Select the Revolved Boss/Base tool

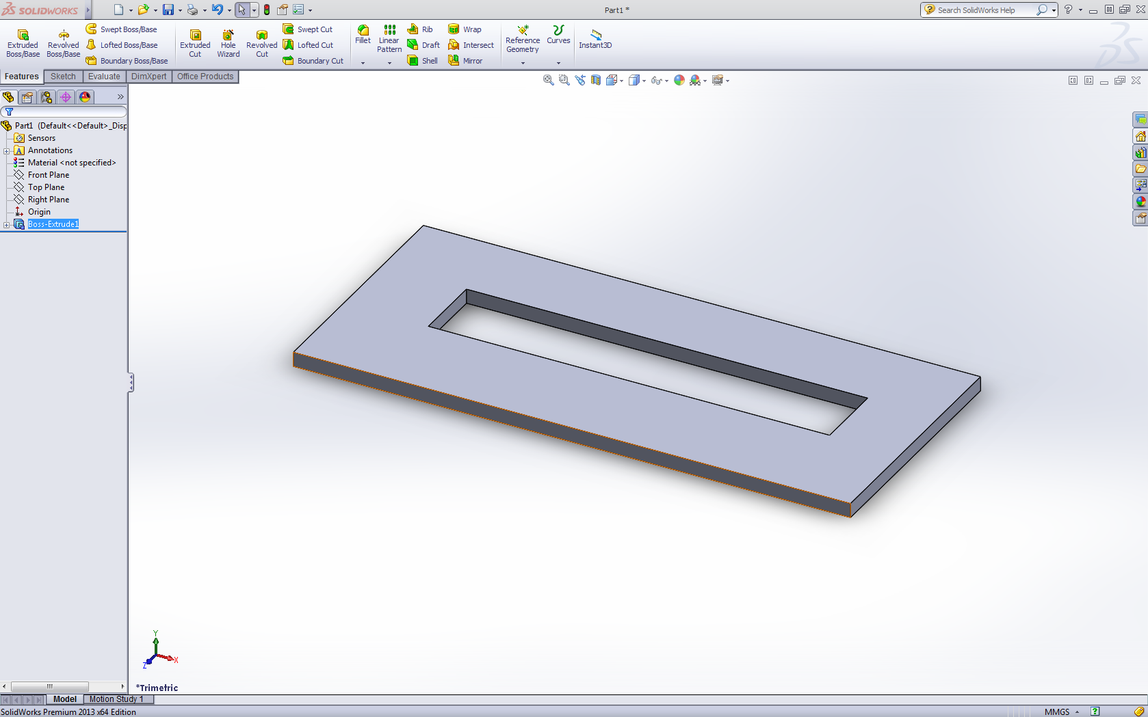coord(63,44)
